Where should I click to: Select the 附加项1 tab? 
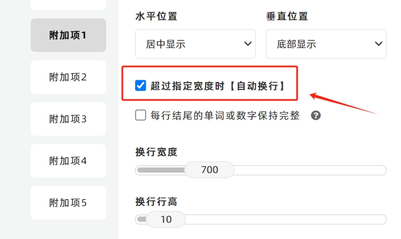pyautogui.click(x=68, y=35)
